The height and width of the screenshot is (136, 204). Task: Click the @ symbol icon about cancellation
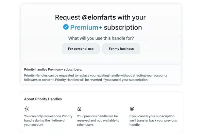pos(132,109)
